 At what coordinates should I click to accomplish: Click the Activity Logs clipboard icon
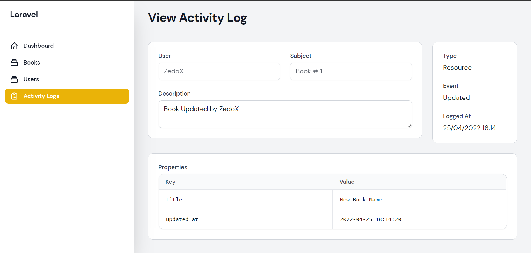tap(14, 96)
